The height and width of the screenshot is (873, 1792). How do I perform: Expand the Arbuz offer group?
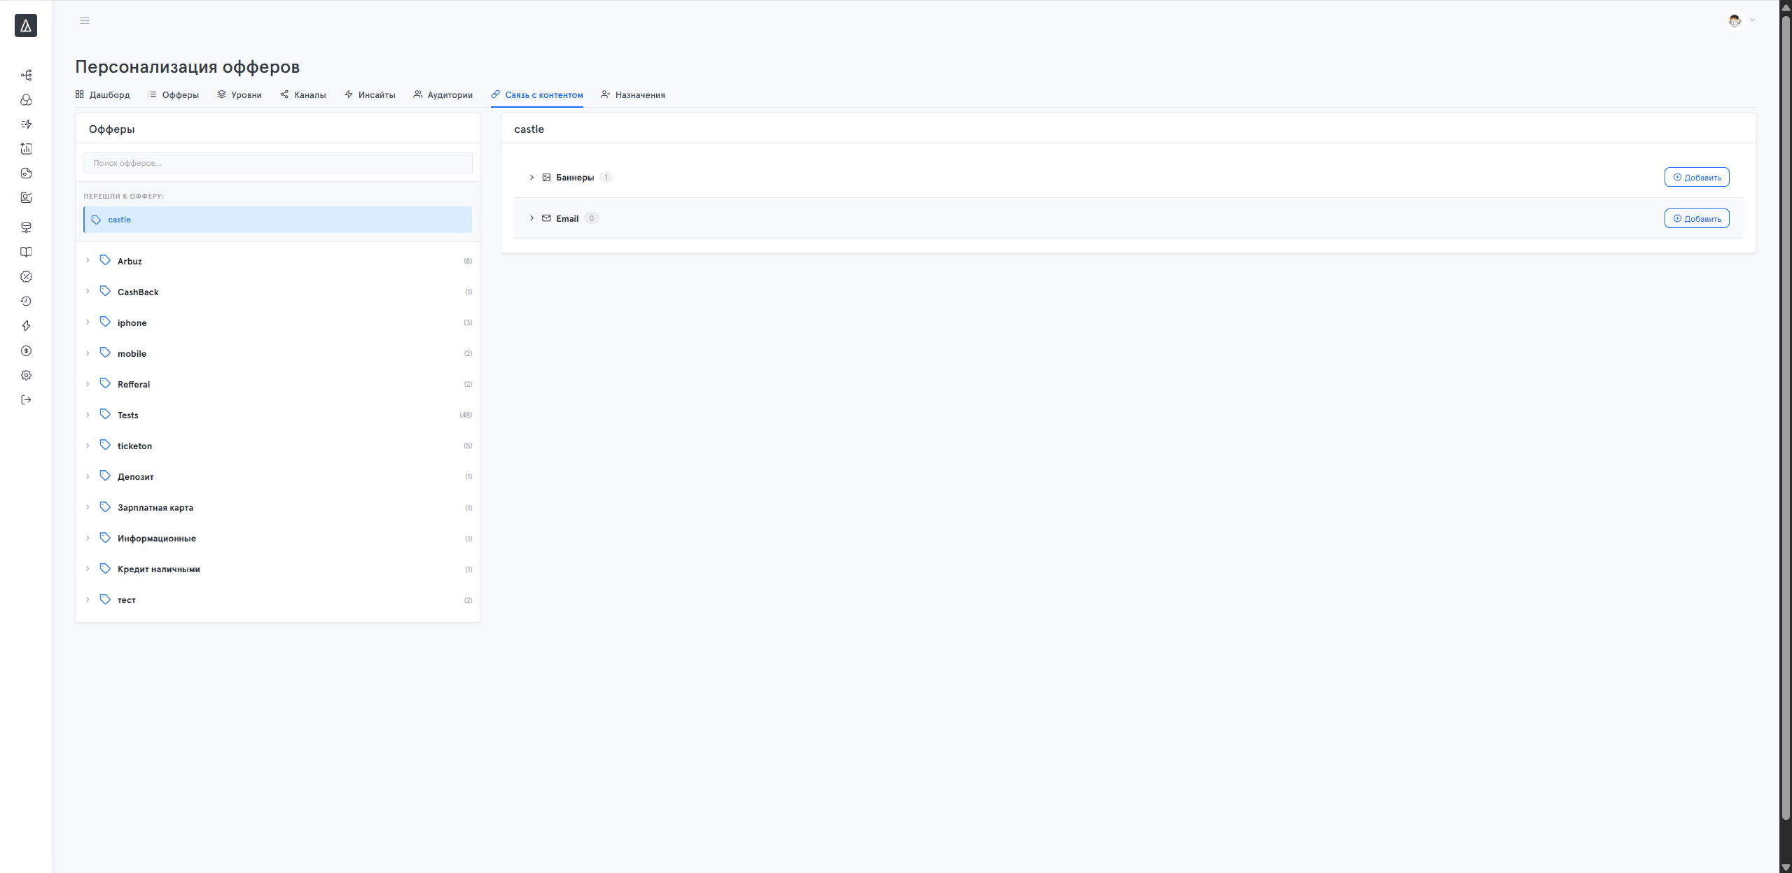click(88, 261)
